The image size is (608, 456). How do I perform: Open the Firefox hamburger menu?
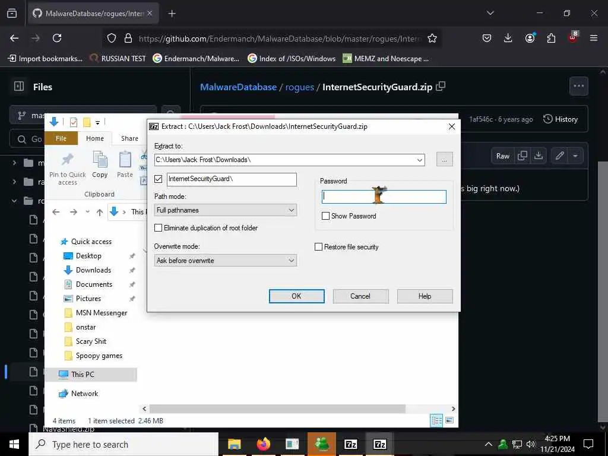(x=593, y=38)
